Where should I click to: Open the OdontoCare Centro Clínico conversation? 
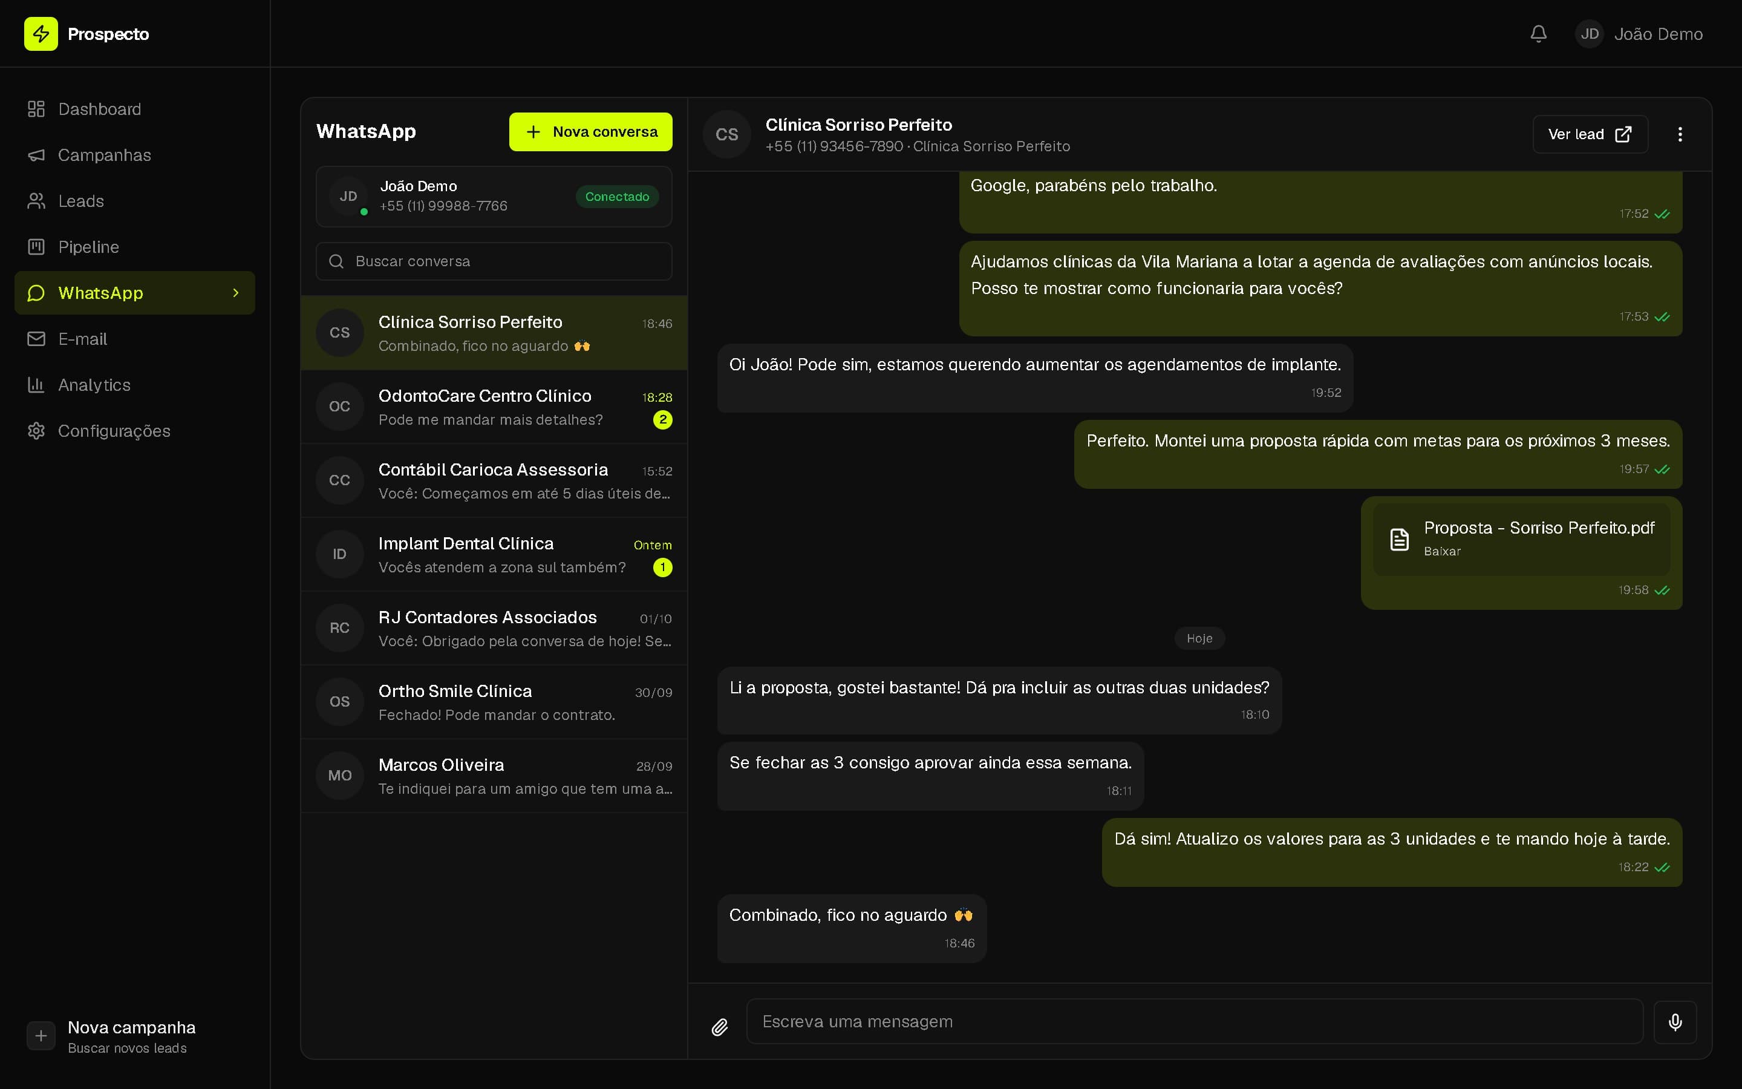click(494, 407)
